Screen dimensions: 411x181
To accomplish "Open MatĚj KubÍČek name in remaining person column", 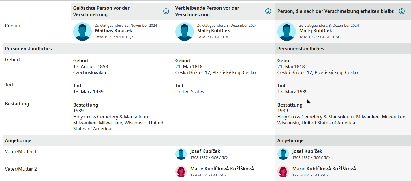I will click(x=214, y=30).
